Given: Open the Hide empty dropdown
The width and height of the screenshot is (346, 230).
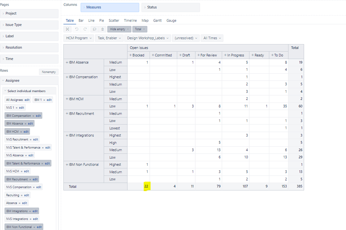Looking at the screenshot, I should 119,29.
